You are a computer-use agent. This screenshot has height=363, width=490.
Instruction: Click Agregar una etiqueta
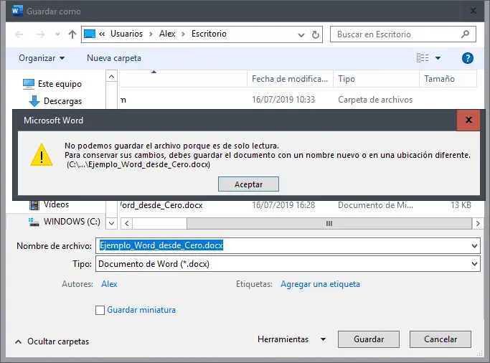pyautogui.click(x=320, y=284)
